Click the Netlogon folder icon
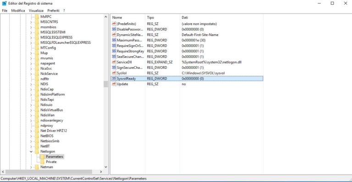352x182 pixels. click(37, 151)
